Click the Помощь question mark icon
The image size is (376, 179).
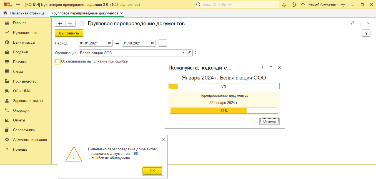pyautogui.click(x=7, y=150)
